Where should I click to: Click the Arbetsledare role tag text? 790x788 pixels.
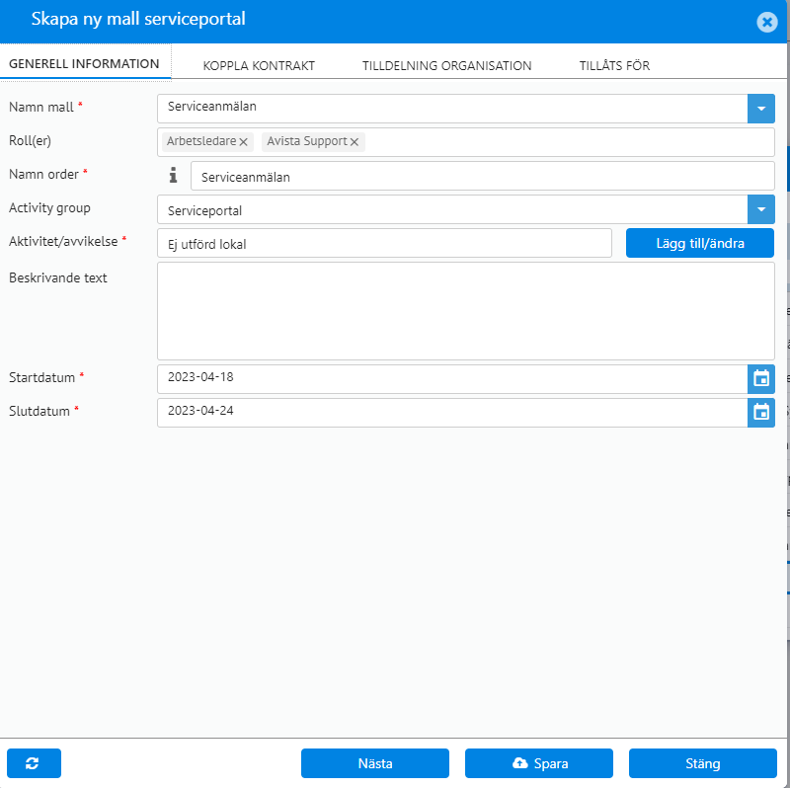(201, 141)
